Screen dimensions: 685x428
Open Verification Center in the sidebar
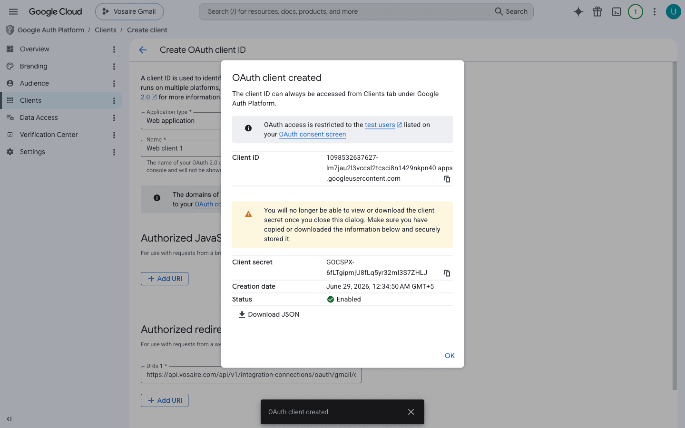pyautogui.click(x=49, y=135)
